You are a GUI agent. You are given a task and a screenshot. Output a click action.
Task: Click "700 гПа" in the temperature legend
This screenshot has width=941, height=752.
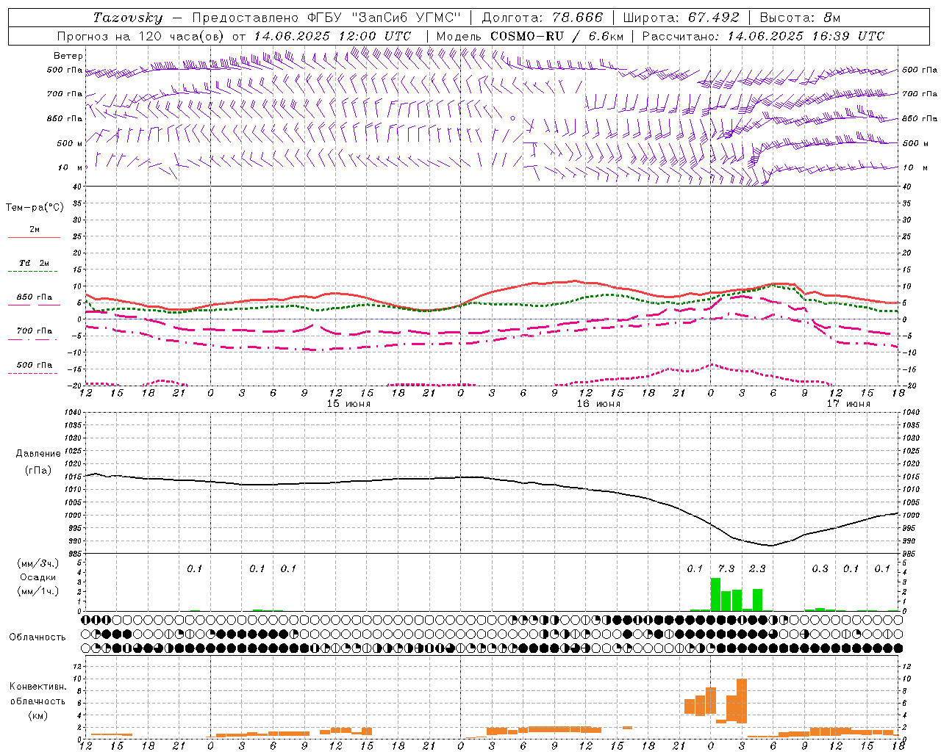click(x=35, y=331)
